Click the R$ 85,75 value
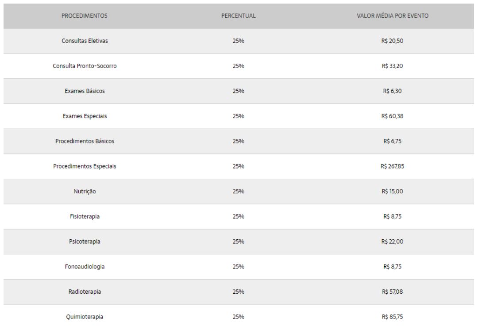 393,317
